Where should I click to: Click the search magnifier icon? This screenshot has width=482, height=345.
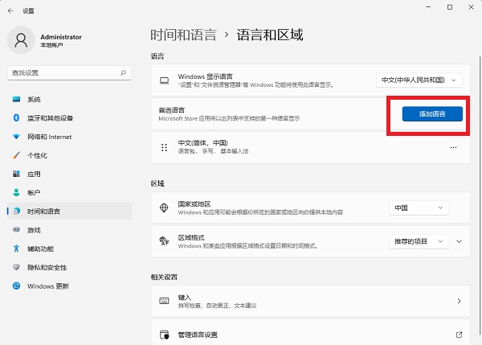pos(123,72)
